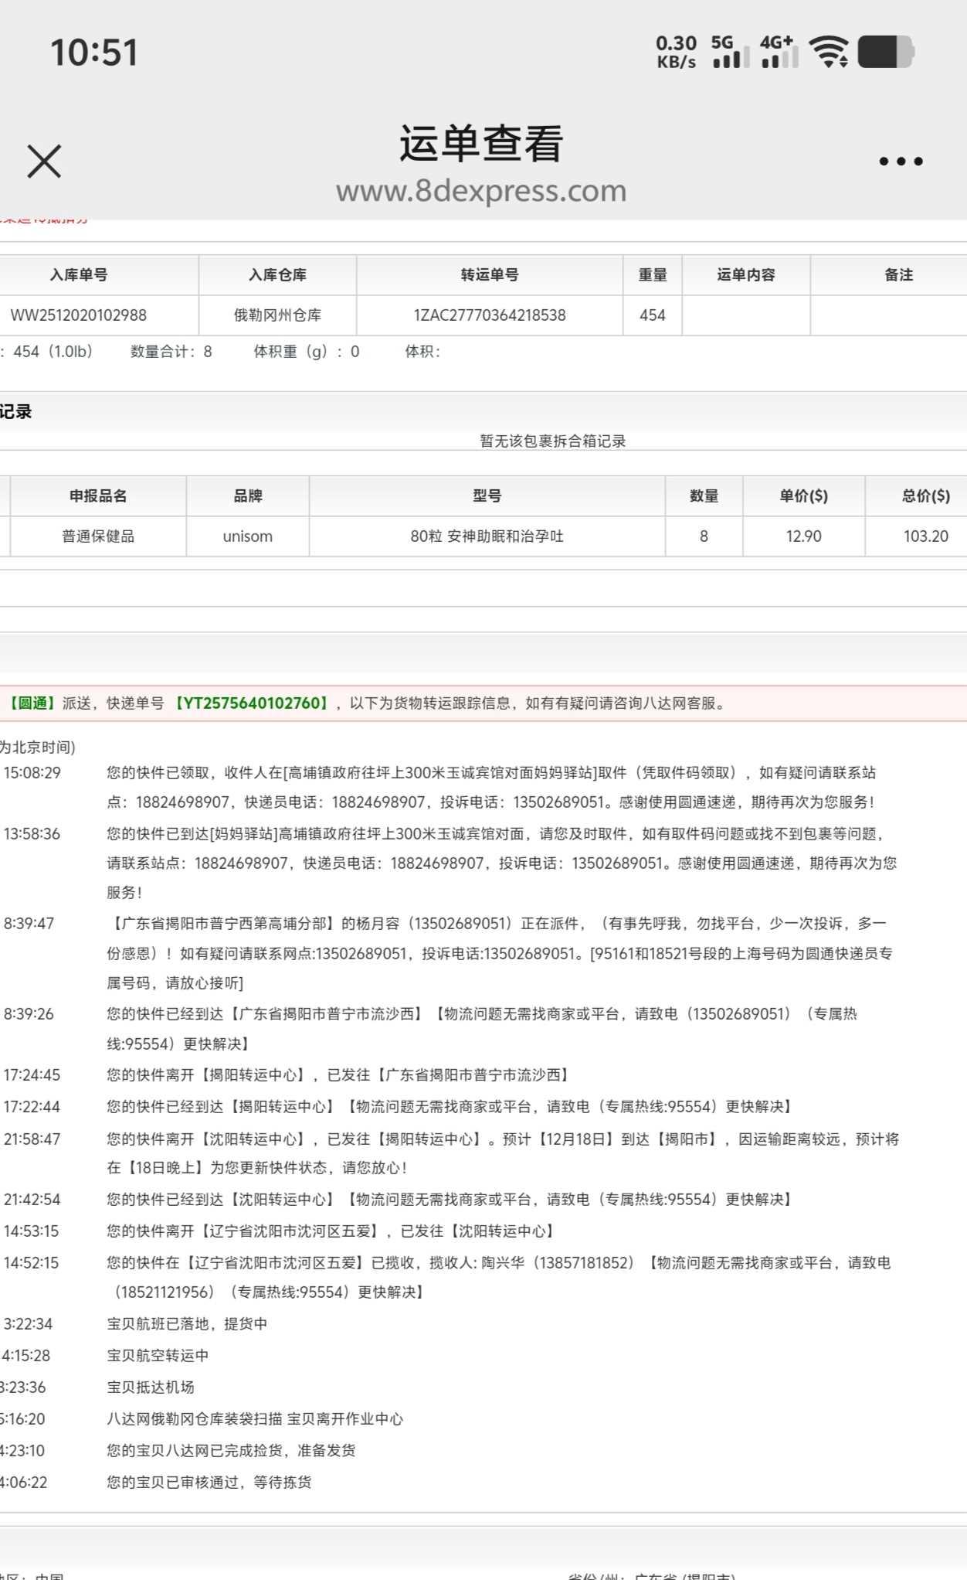Select transfer number 1ZAC27770364218538
The width and height of the screenshot is (967, 1580).
click(490, 315)
